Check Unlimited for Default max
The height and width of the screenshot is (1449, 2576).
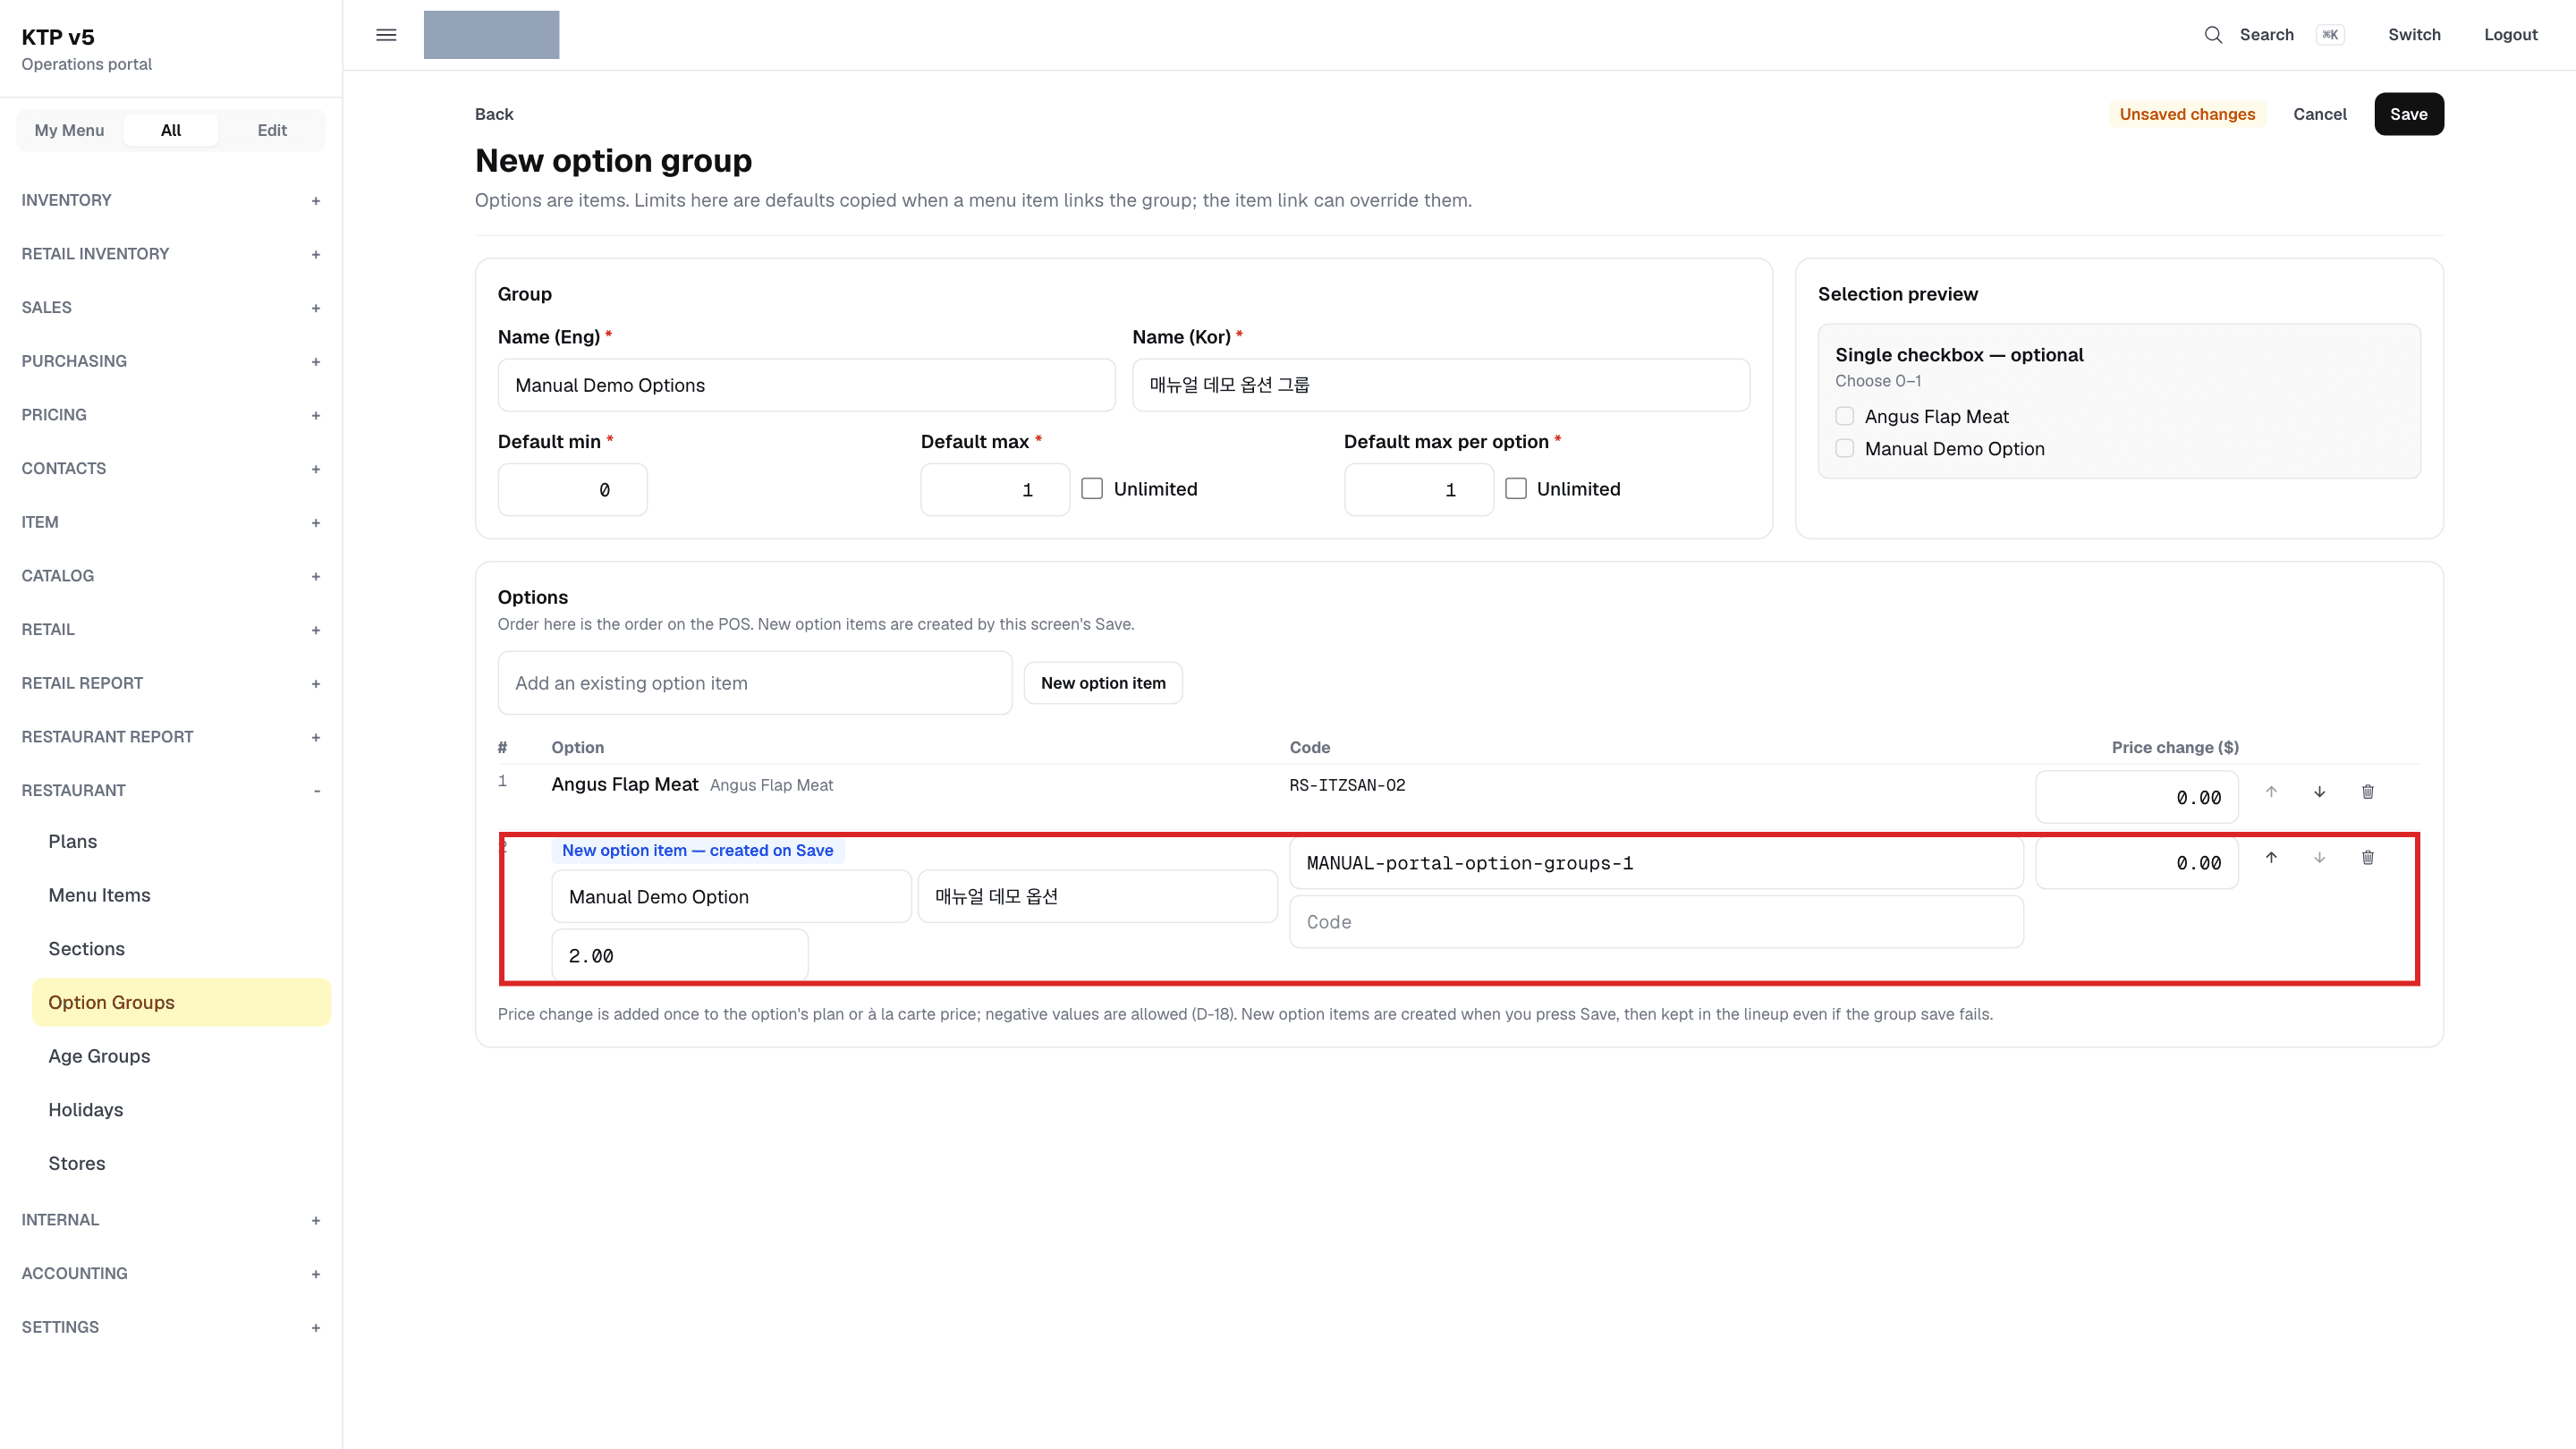1092,489
